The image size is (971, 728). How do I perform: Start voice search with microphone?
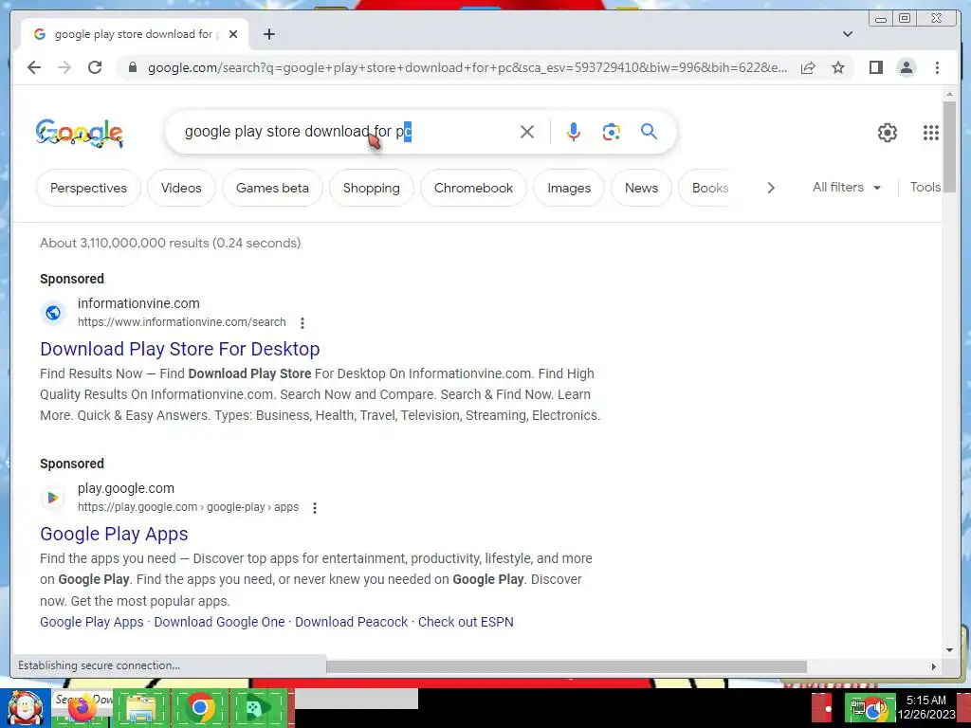(574, 132)
